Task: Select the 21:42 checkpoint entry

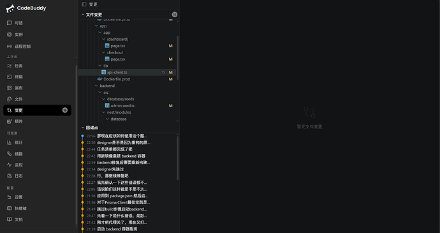Action: coord(128,222)
